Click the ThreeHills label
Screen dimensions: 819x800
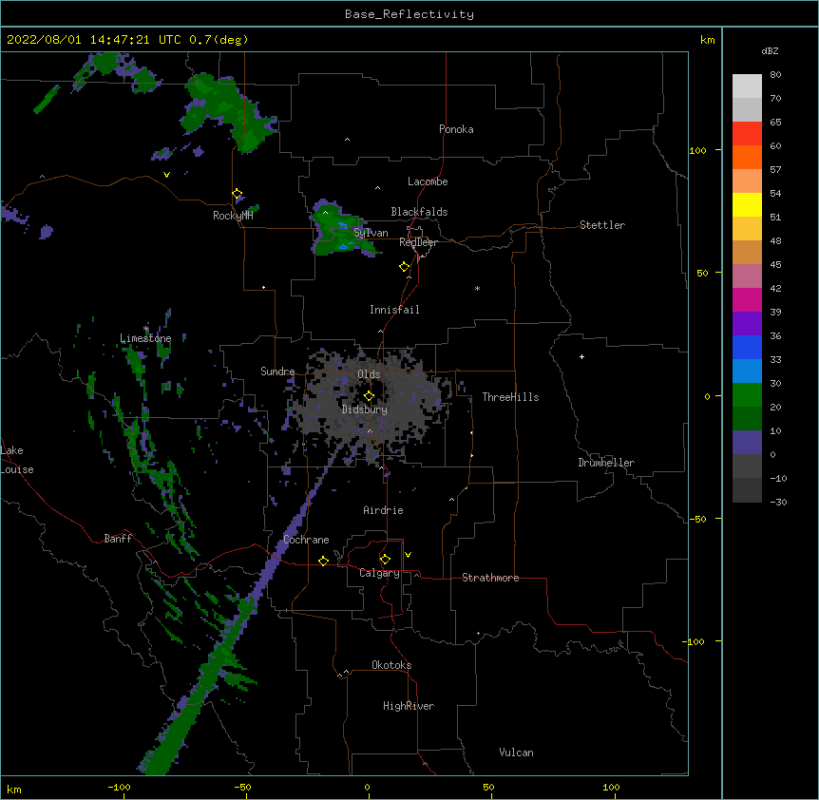[x=510, y=397]
